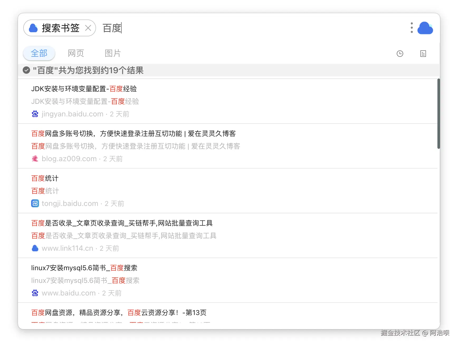Click gray description linux7安装mysql5.6简书_百度搜索
The width and height of the screenshot is (458, 345).
[85, 280]
